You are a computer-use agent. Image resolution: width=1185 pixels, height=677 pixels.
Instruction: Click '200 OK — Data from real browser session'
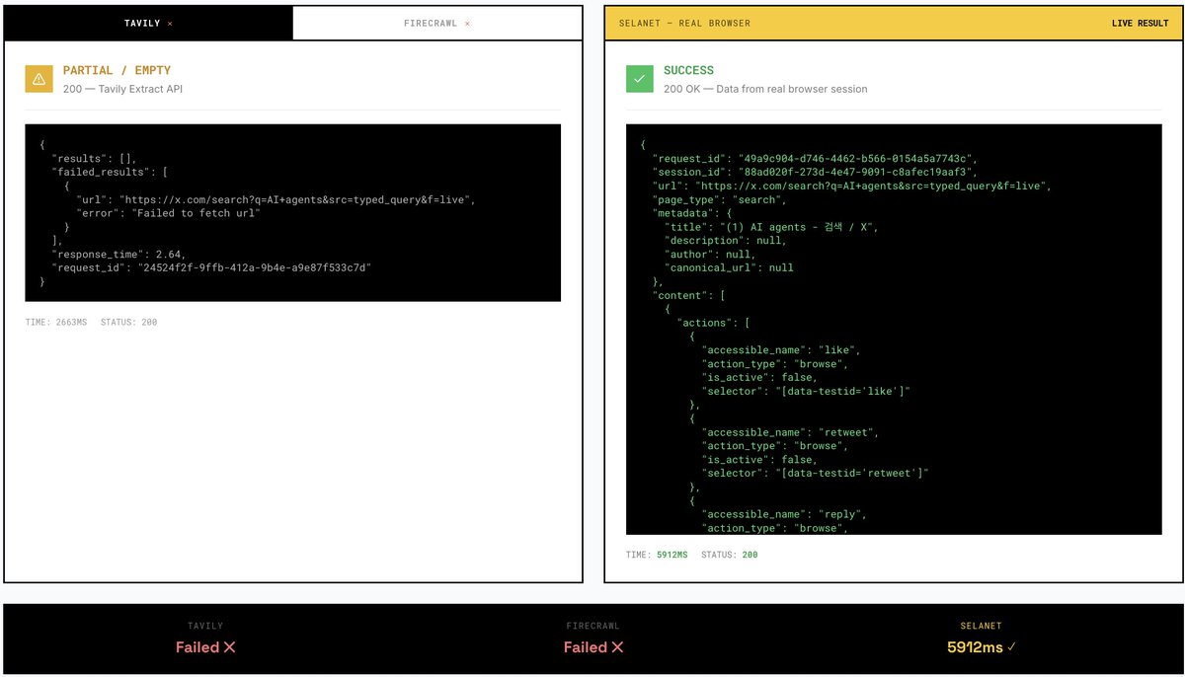pos(765,89)
